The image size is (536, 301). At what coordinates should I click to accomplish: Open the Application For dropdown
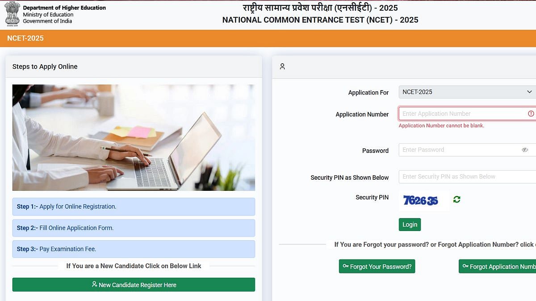467,92
